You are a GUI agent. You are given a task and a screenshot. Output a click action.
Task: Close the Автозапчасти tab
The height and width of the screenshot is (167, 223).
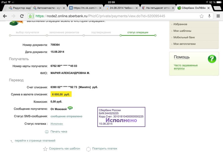(x=64, y=8)
